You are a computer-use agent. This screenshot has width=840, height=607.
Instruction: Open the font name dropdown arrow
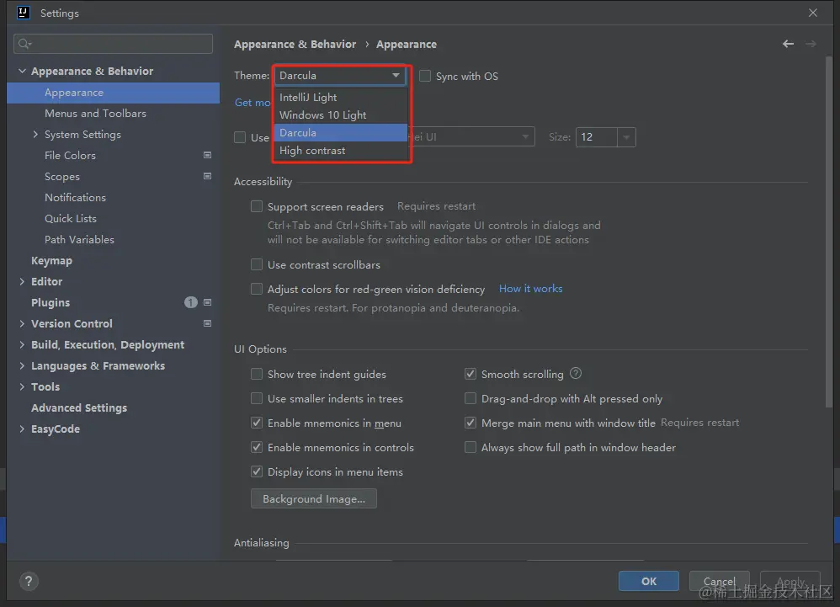click(x=525, y=137)
